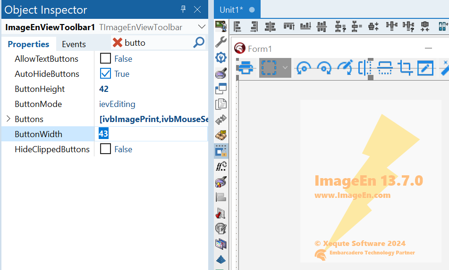Click the horizontal spacing with question mark icon
This screenshot has width=449, height=270.
(408, 26)
